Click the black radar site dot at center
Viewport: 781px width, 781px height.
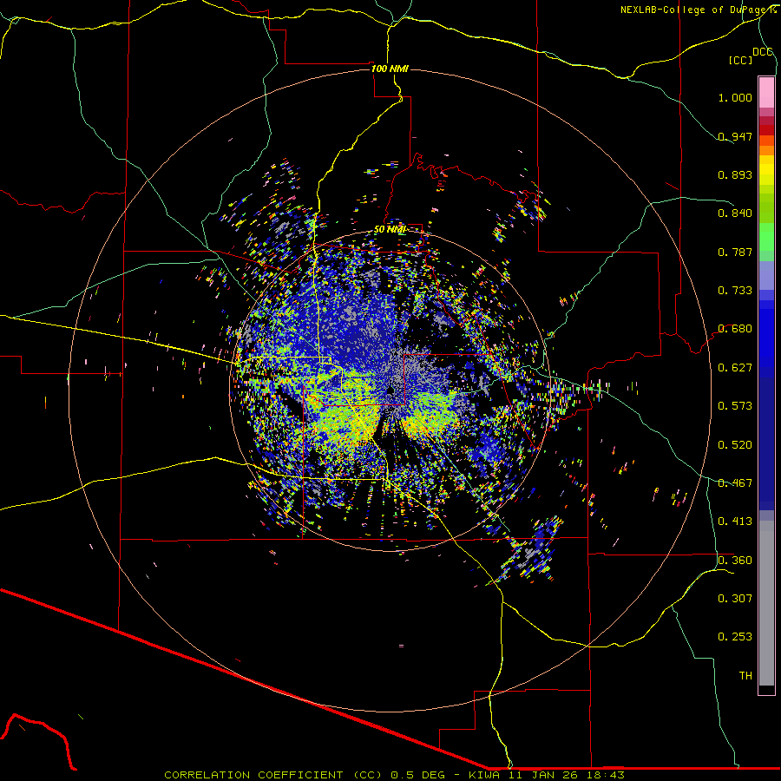(391, 390)
